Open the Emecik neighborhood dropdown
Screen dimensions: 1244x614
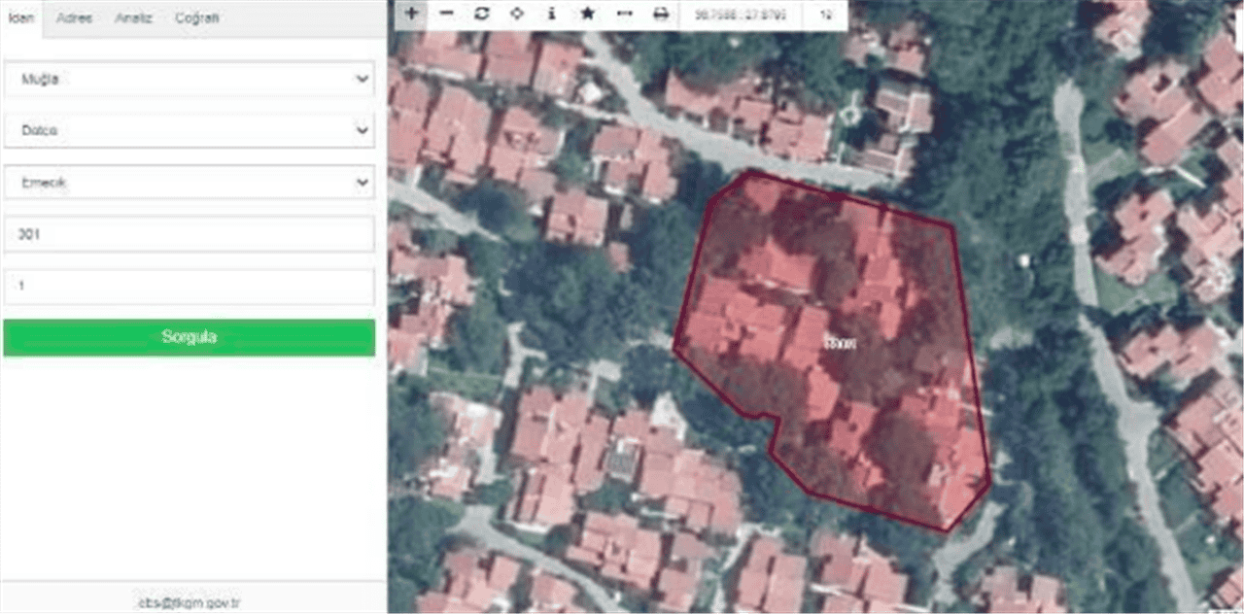[x=189, y=182]
